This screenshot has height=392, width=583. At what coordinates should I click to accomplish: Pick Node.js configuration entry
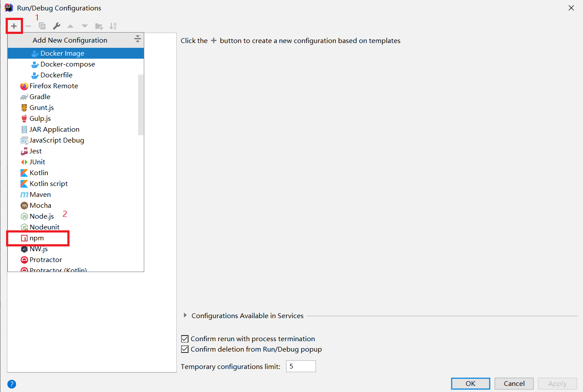click(76, 216)
